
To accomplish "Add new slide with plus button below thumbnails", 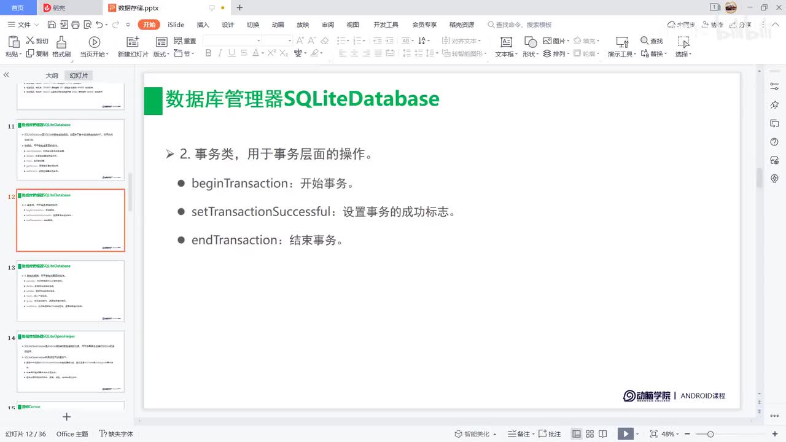I will tap(67, 417).
